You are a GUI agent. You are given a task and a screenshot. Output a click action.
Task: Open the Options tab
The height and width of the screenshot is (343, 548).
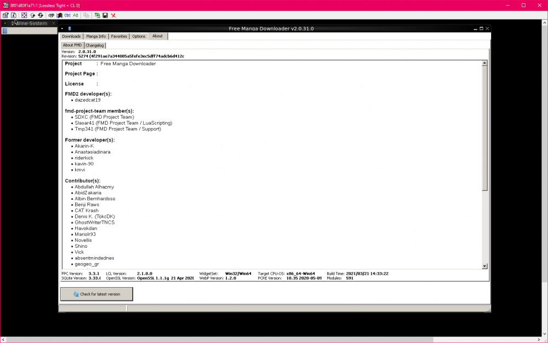(139, 36)
